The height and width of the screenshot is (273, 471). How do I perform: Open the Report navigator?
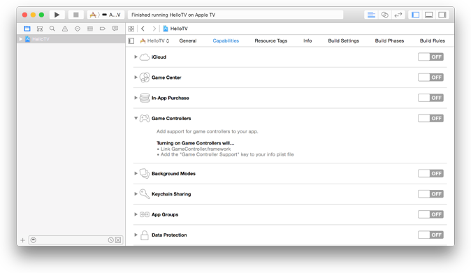point(115,29)
